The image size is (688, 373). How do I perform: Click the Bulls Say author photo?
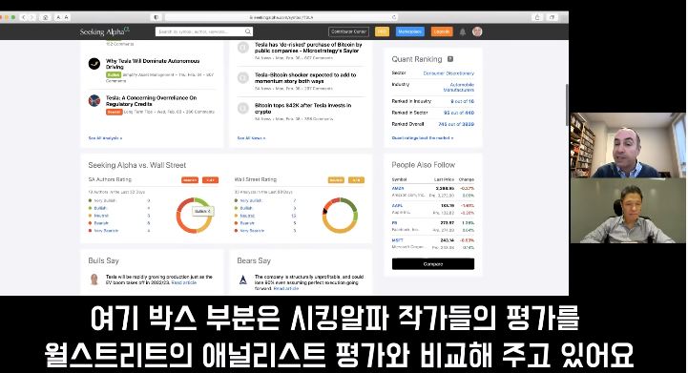94,280
